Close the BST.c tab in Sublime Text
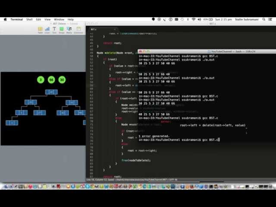This screenshot has height=207, width=276. pyautogui.click(x=115, y=29)
